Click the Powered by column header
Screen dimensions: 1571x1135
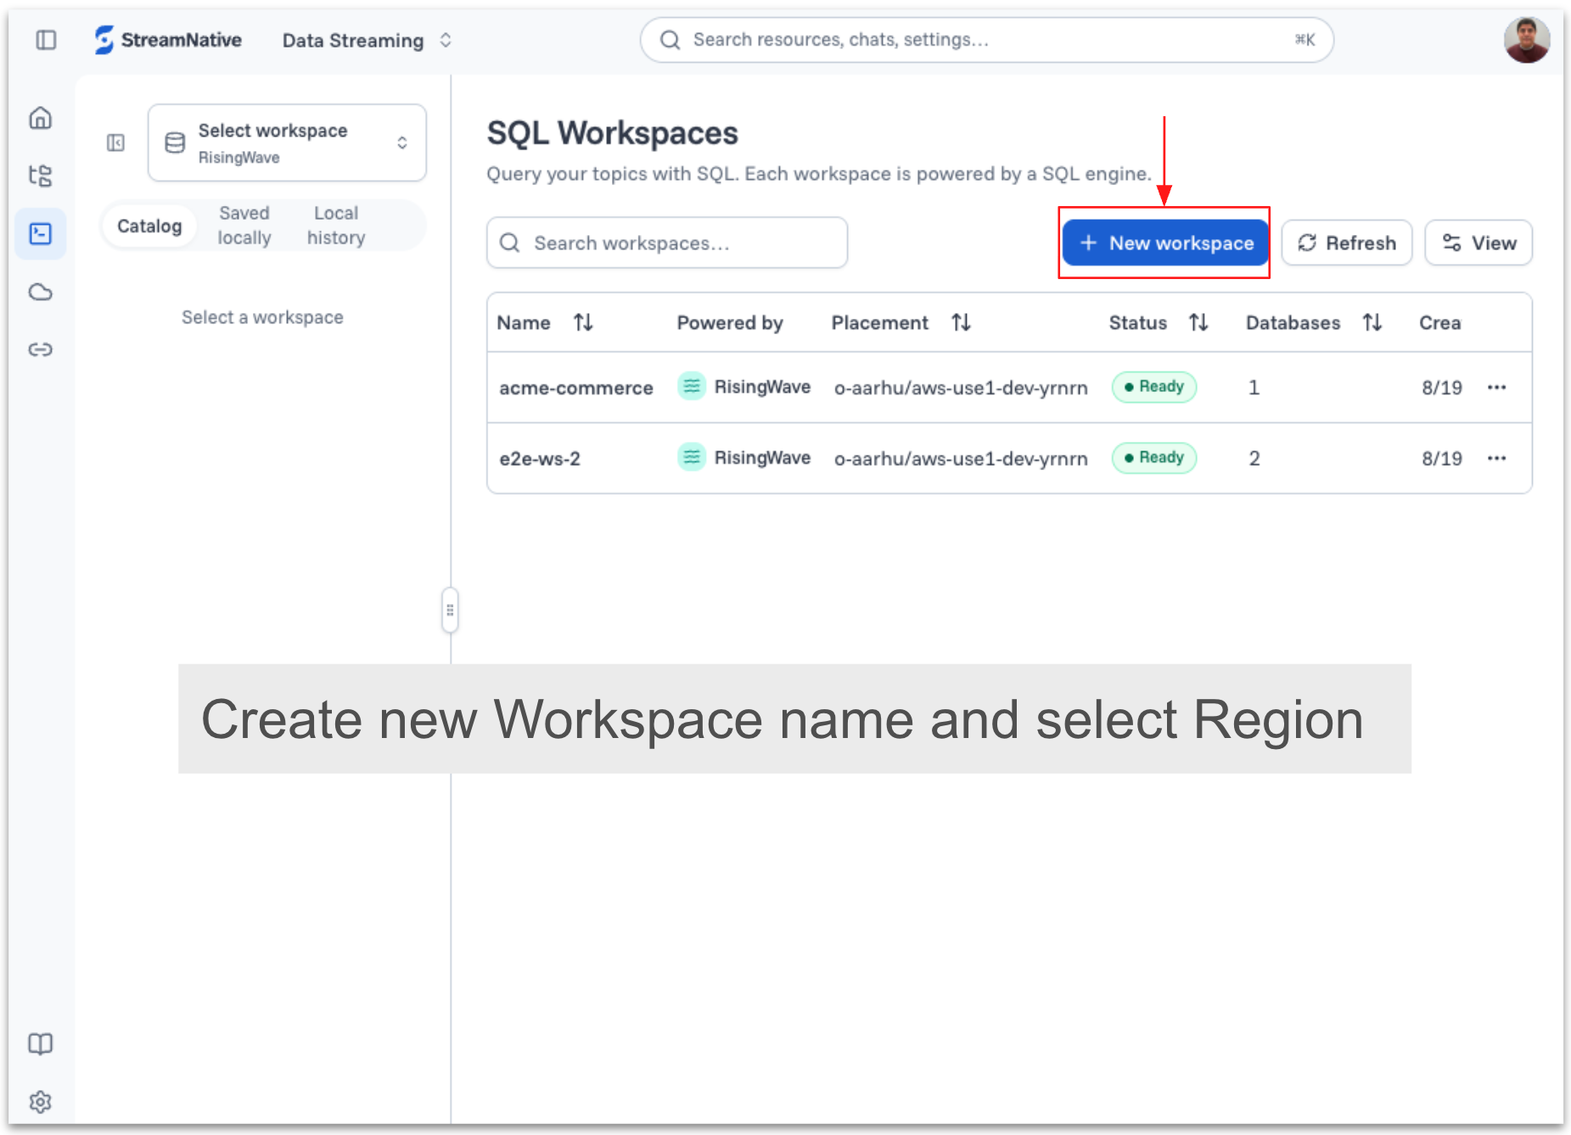[x=730, y=322]
